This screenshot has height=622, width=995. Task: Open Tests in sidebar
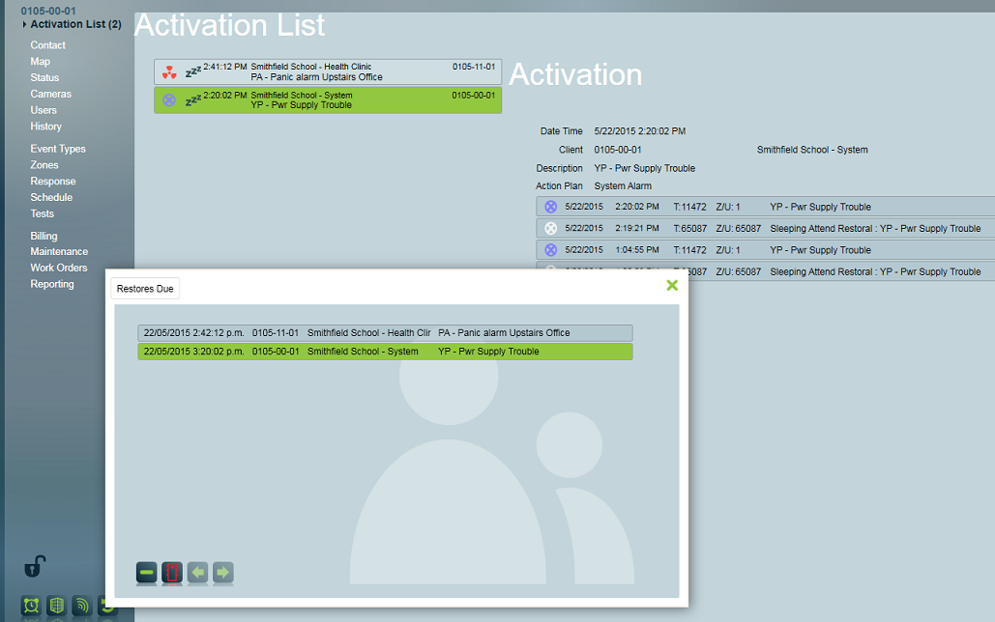click(x=42, y=213)
